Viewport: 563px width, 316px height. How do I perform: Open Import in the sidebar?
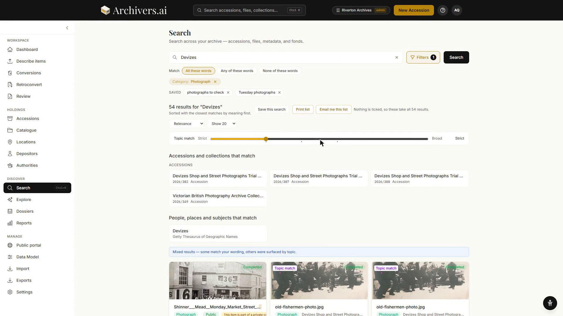[x=37, y=269]
